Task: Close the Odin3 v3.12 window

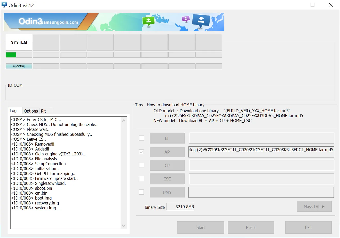Action: (331, 5)
